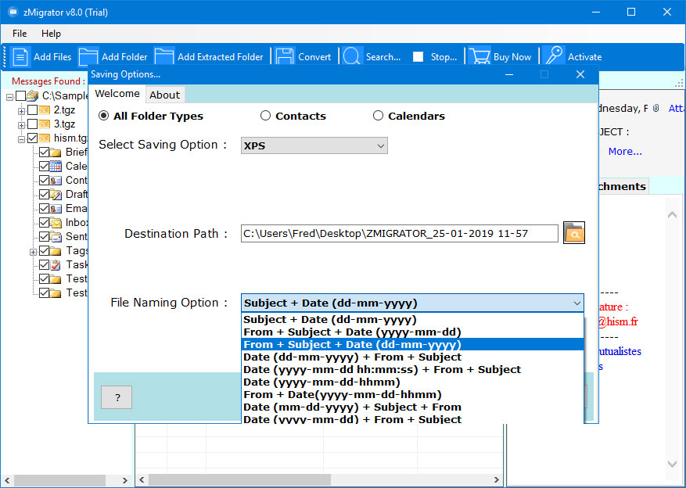The width and height of the screenshot is (686, 488).
Task: Click the Tags folder icon in the tree
Action: pos(56,250)
